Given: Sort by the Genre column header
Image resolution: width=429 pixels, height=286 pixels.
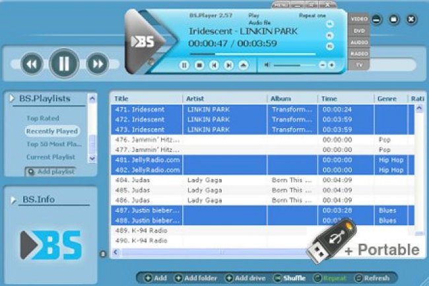Looking at the screenshot, I should [x=391, y=98].
